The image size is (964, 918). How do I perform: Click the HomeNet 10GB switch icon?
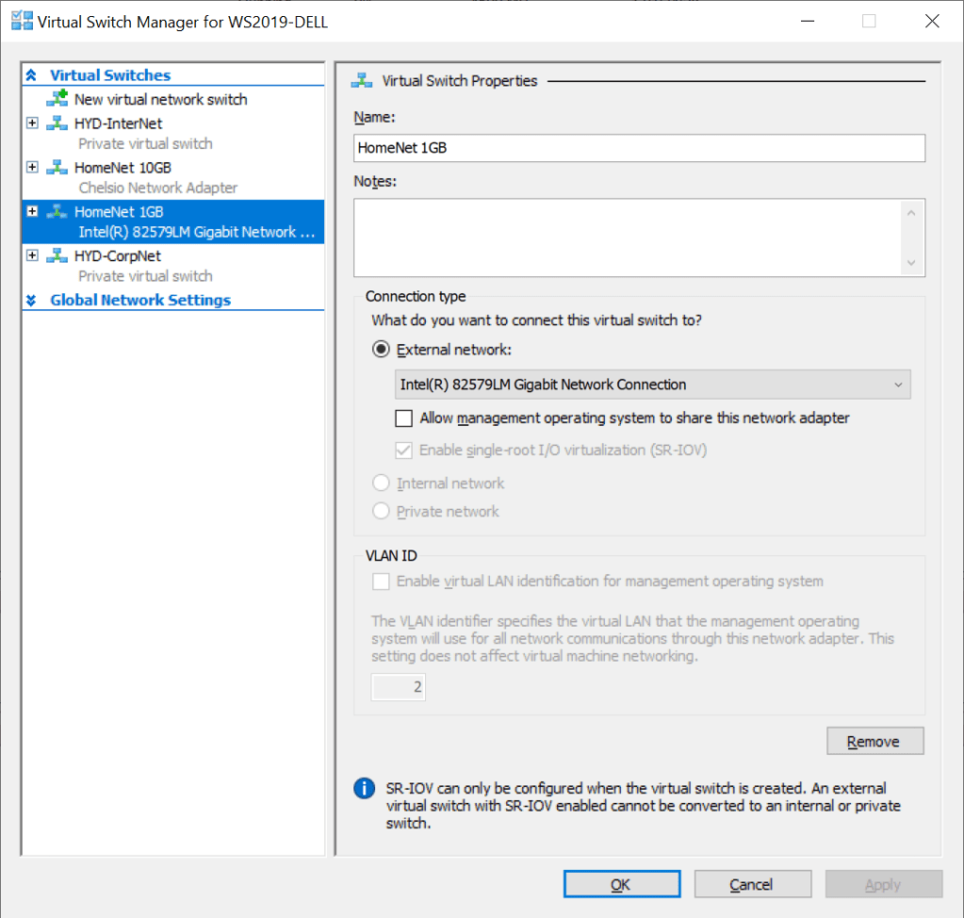(x=57, y=168)
